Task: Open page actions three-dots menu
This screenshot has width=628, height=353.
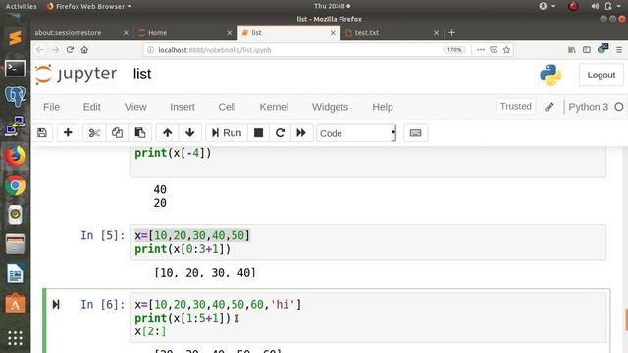Action: [x=481, y=50]
